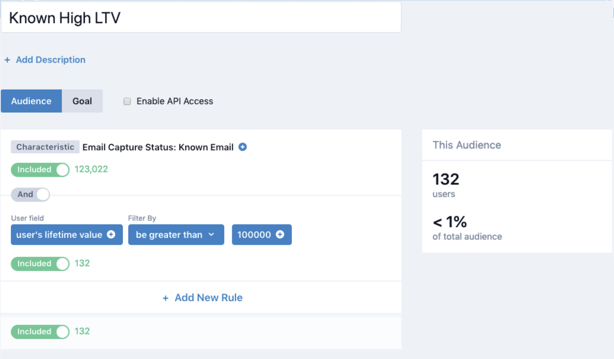Image resolution: width=614 pixels, height=359 pixels.
Task: Toggle the bottom overall Included switch
Action: (40, 332)
